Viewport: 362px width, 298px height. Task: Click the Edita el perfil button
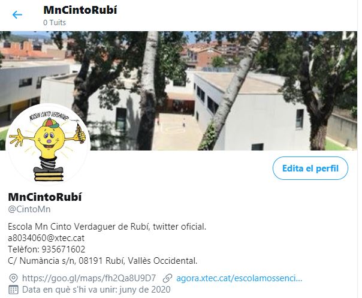tap(310, 168)
